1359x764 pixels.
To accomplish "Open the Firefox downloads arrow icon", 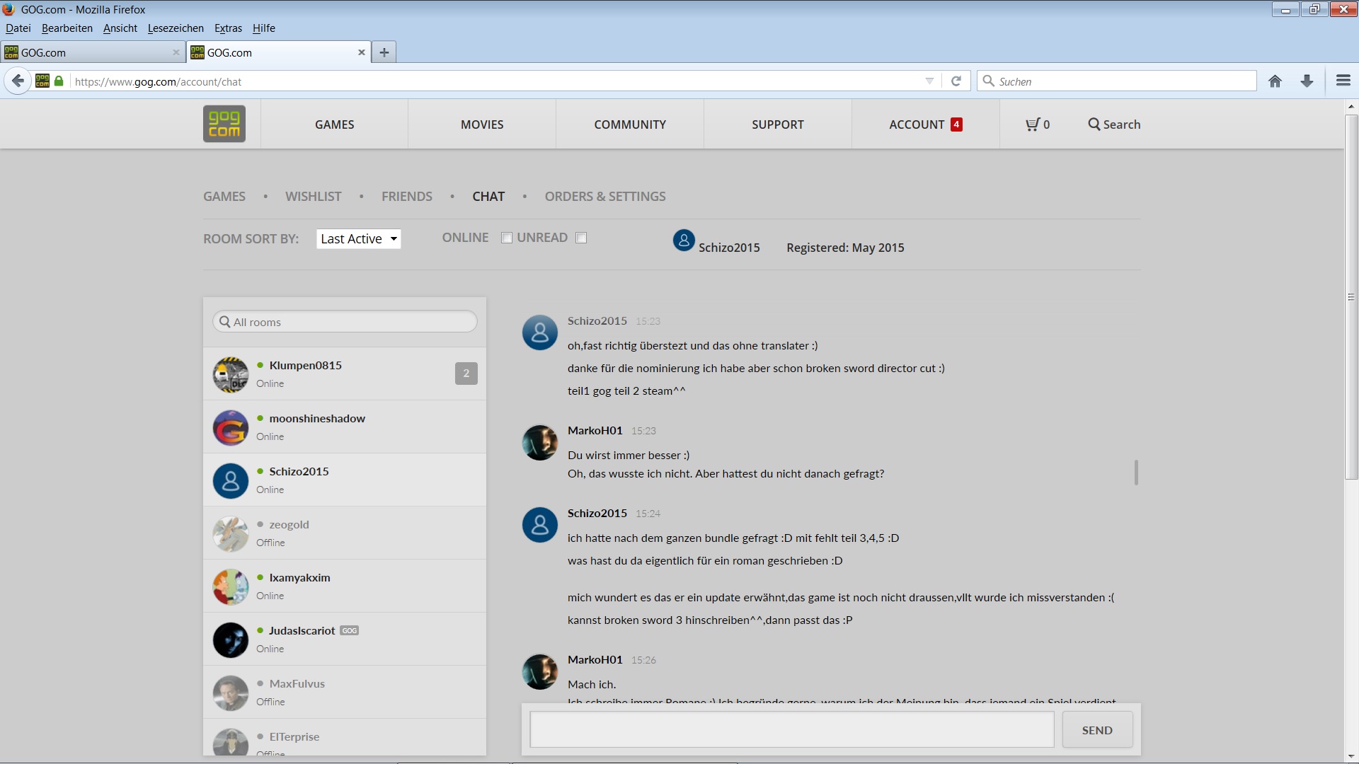I will click(1307, 81).
